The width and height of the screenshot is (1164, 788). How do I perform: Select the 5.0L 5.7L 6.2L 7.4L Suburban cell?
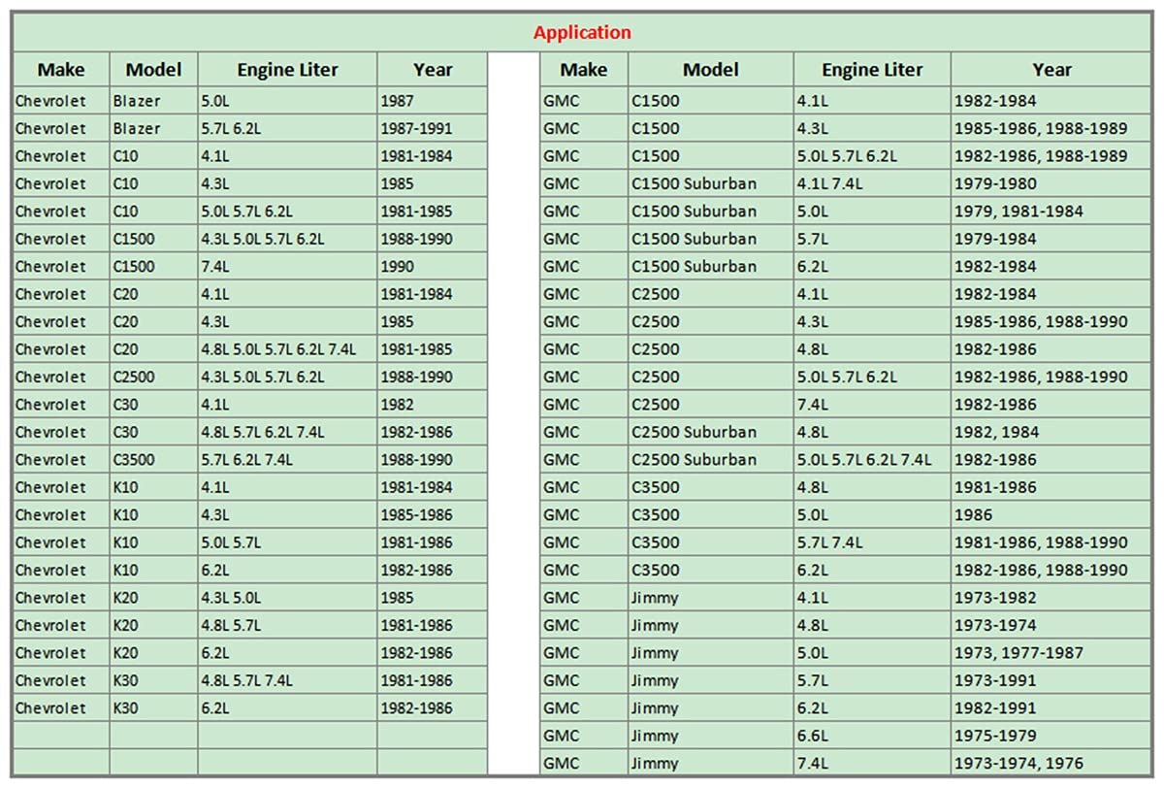[x=871, y=460]
